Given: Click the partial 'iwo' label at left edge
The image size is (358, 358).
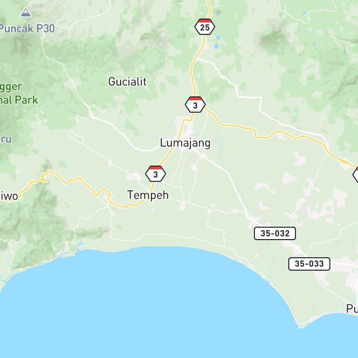Looking at the screenshot, I should point(9,196).
